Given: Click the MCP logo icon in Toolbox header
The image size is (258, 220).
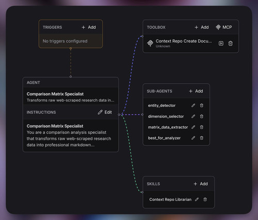Looking at the screenshot, I should pyautogui.click(x=218, y=27).
